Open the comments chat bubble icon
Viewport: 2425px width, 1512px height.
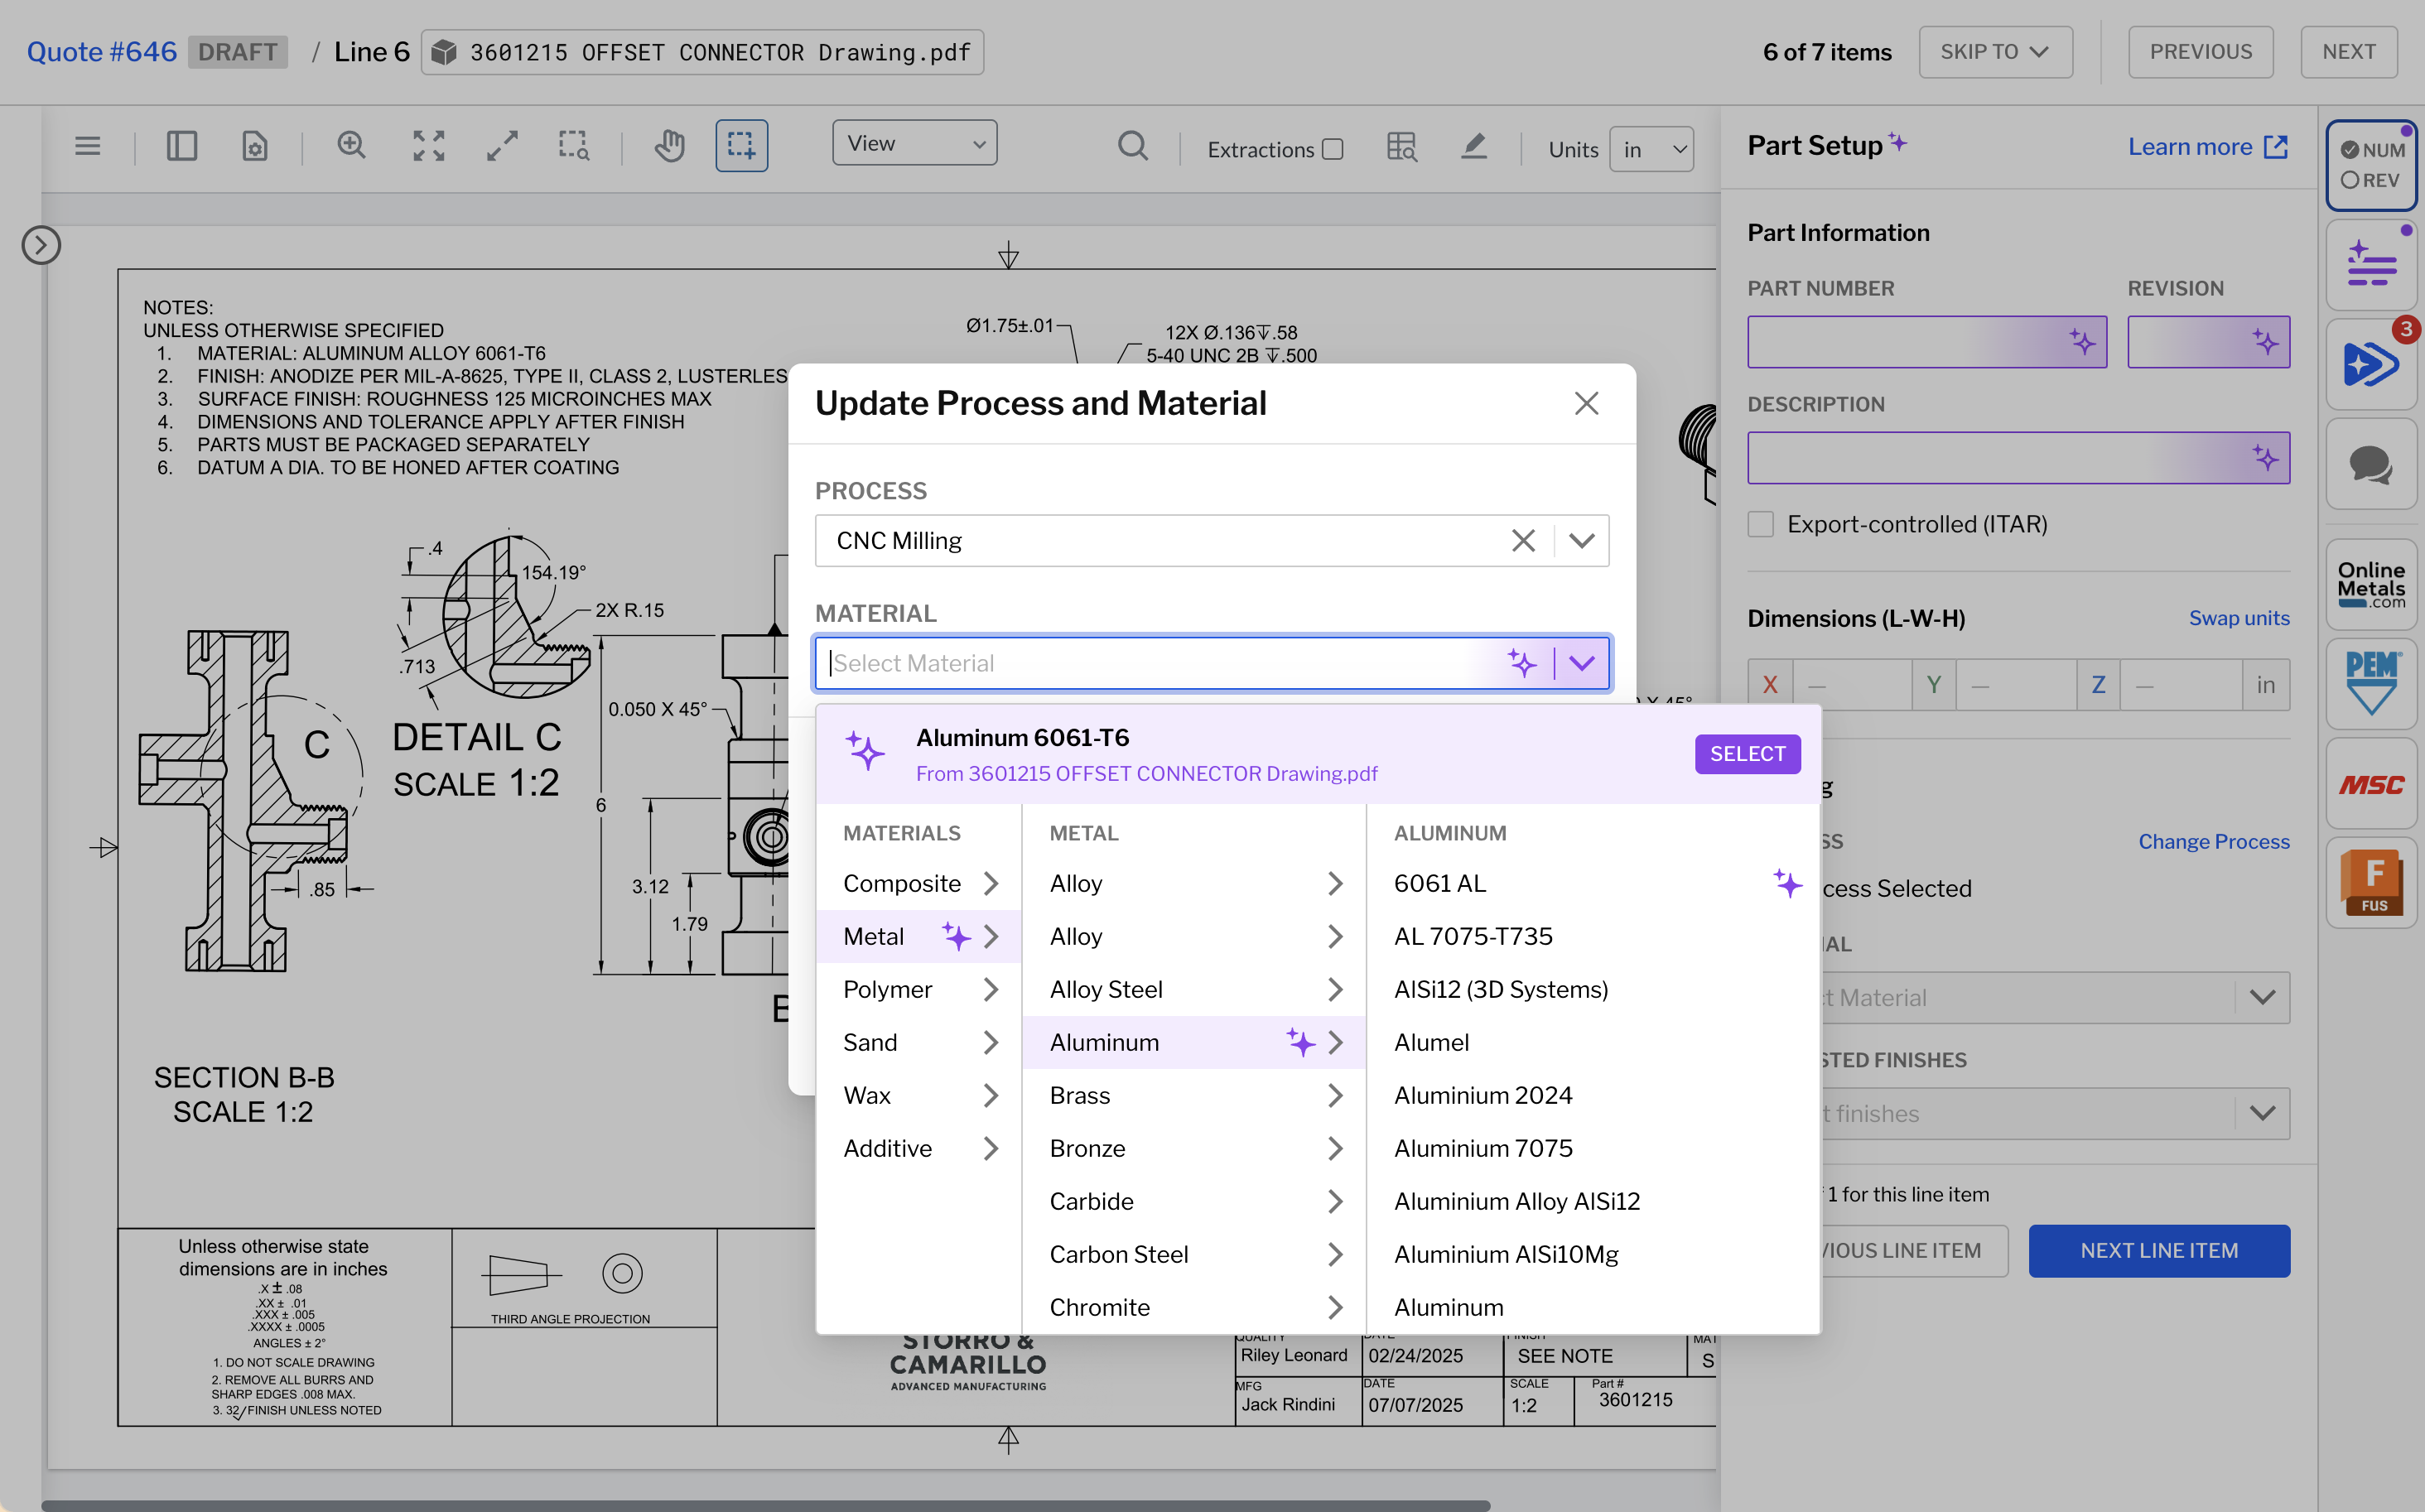pos(2371,465)
